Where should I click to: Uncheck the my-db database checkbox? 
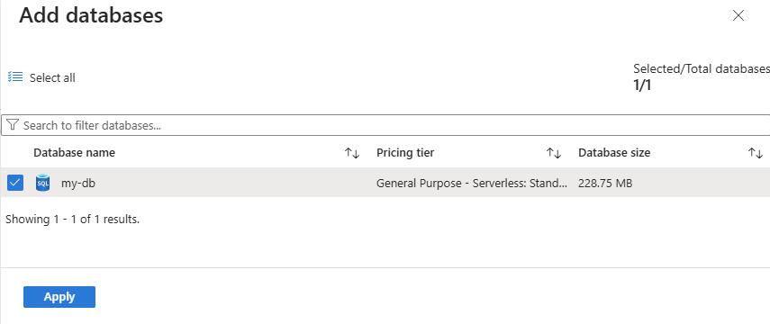tap(15, 183)
